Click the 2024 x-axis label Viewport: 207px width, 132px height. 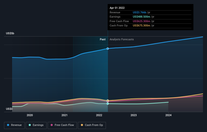[168, 115]
